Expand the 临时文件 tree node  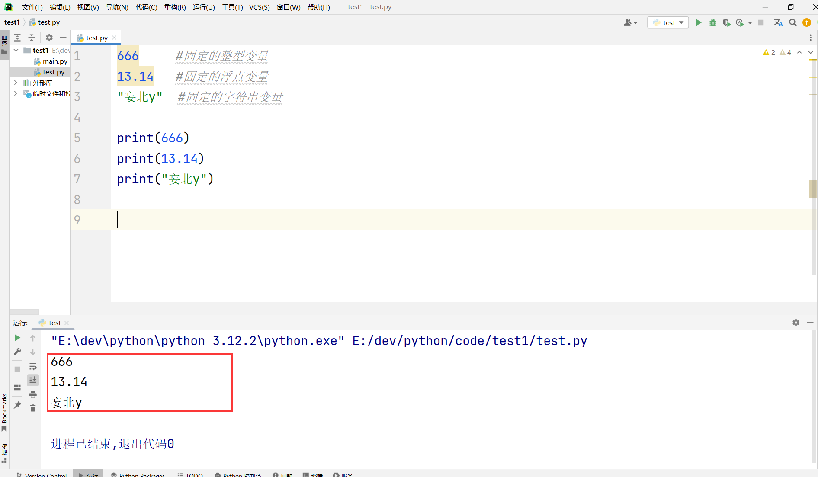pos(16,93)
